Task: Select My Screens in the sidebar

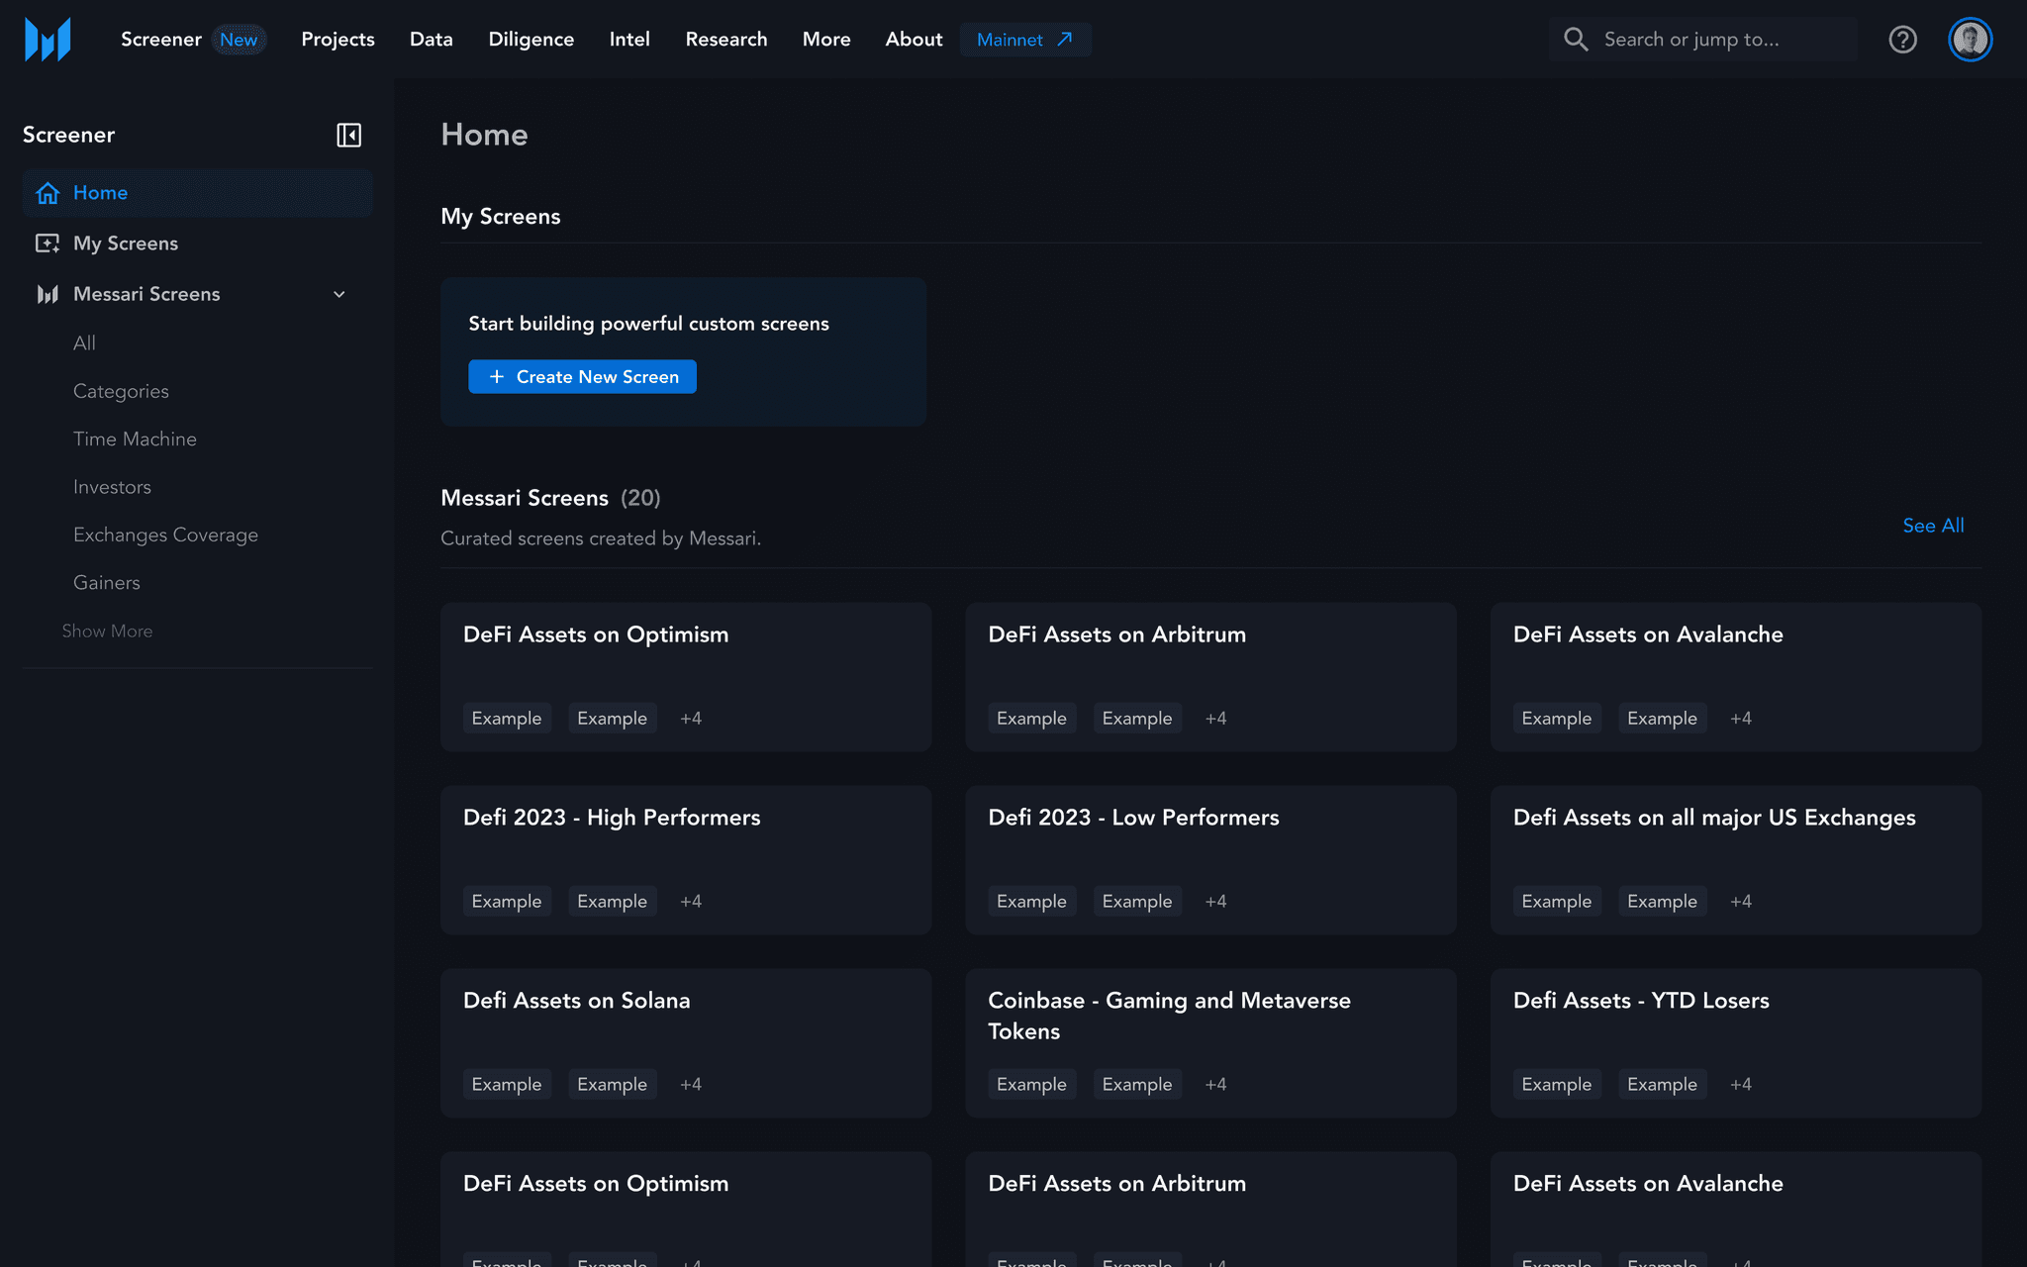Action: pyautogui.click(x=198, y=244)
